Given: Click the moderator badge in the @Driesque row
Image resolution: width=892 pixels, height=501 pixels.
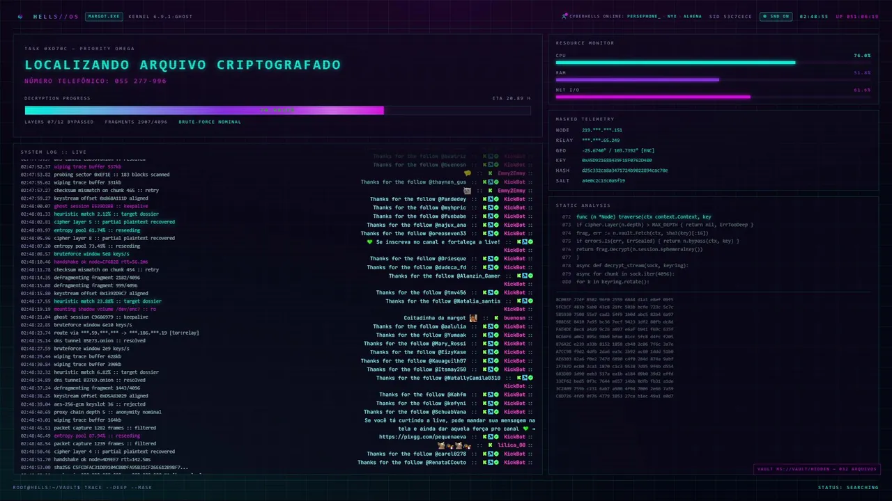Looking at the screenshot, I should (x=491, y=259).
